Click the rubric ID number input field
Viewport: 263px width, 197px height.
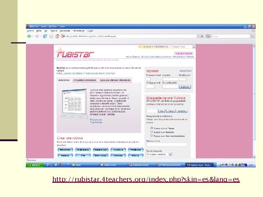tap(152, 111)
